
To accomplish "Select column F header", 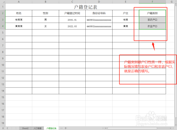I will click(x=152, y=2).
